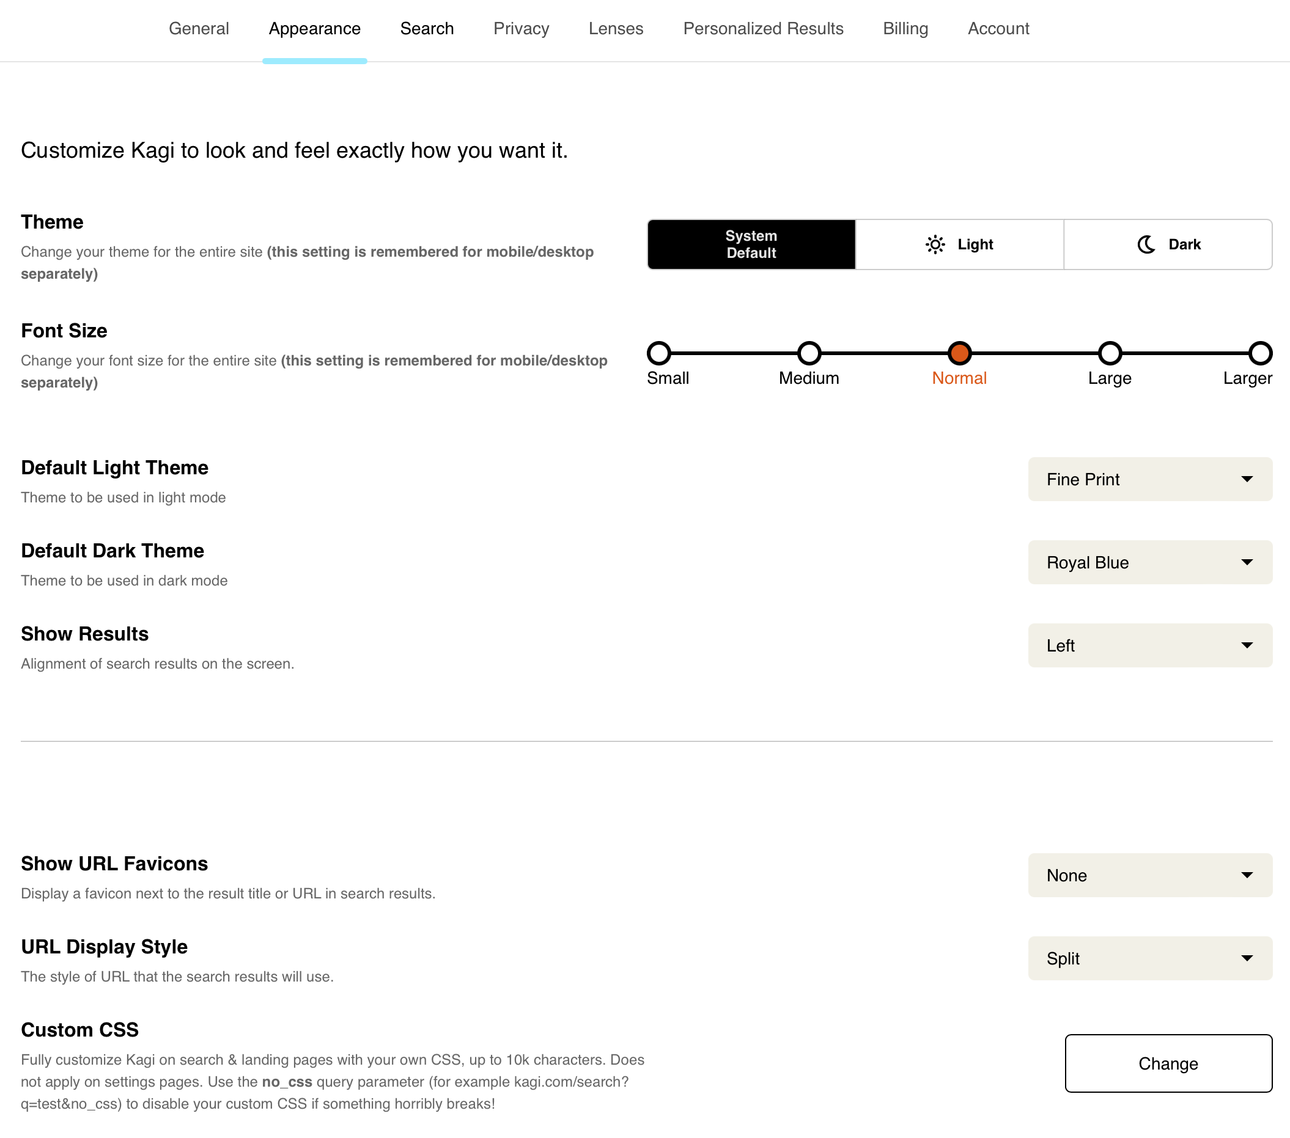Screen dimensions: 1290x1138
Task: Set font size to Small on the slider
Action: pos(660,354)
